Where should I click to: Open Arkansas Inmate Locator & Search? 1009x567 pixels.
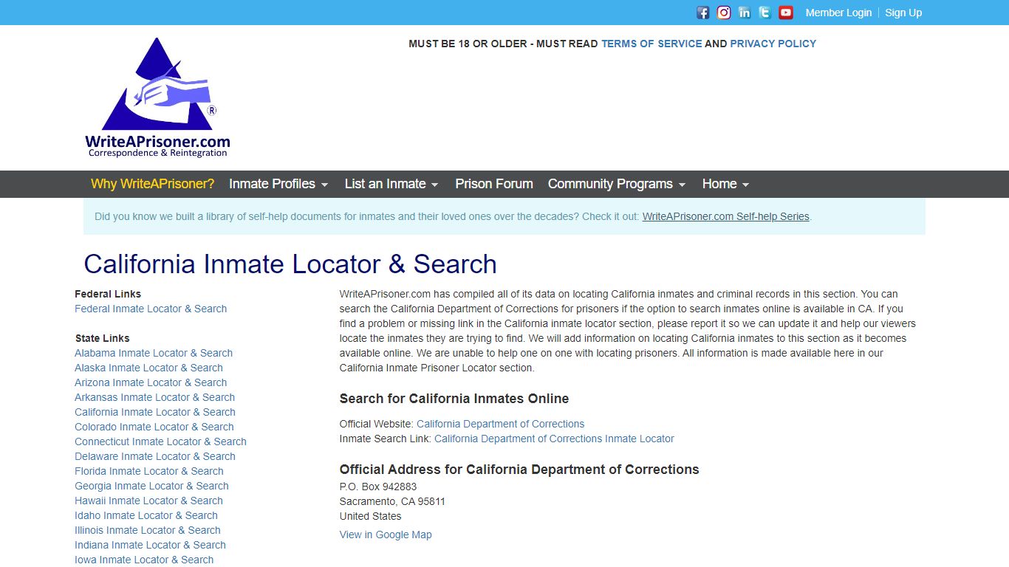click(x=154, y=397)
